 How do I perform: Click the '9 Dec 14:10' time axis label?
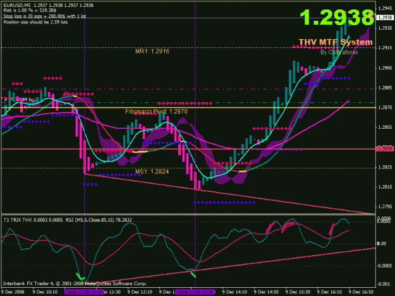click(234, 292)
